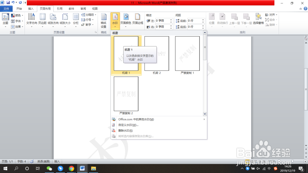Increase the spacing after value
308x173 pixels.
(203, 26)
